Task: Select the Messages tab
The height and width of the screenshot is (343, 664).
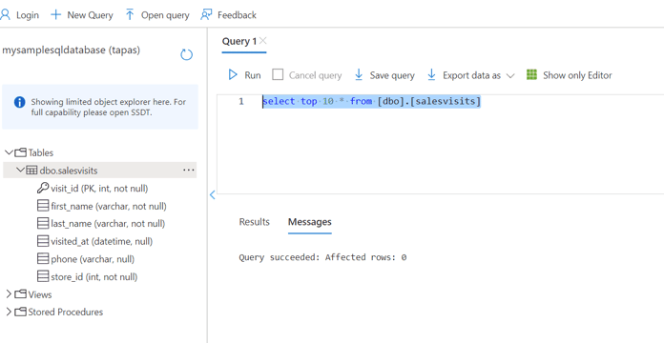Action: point(309,222)
